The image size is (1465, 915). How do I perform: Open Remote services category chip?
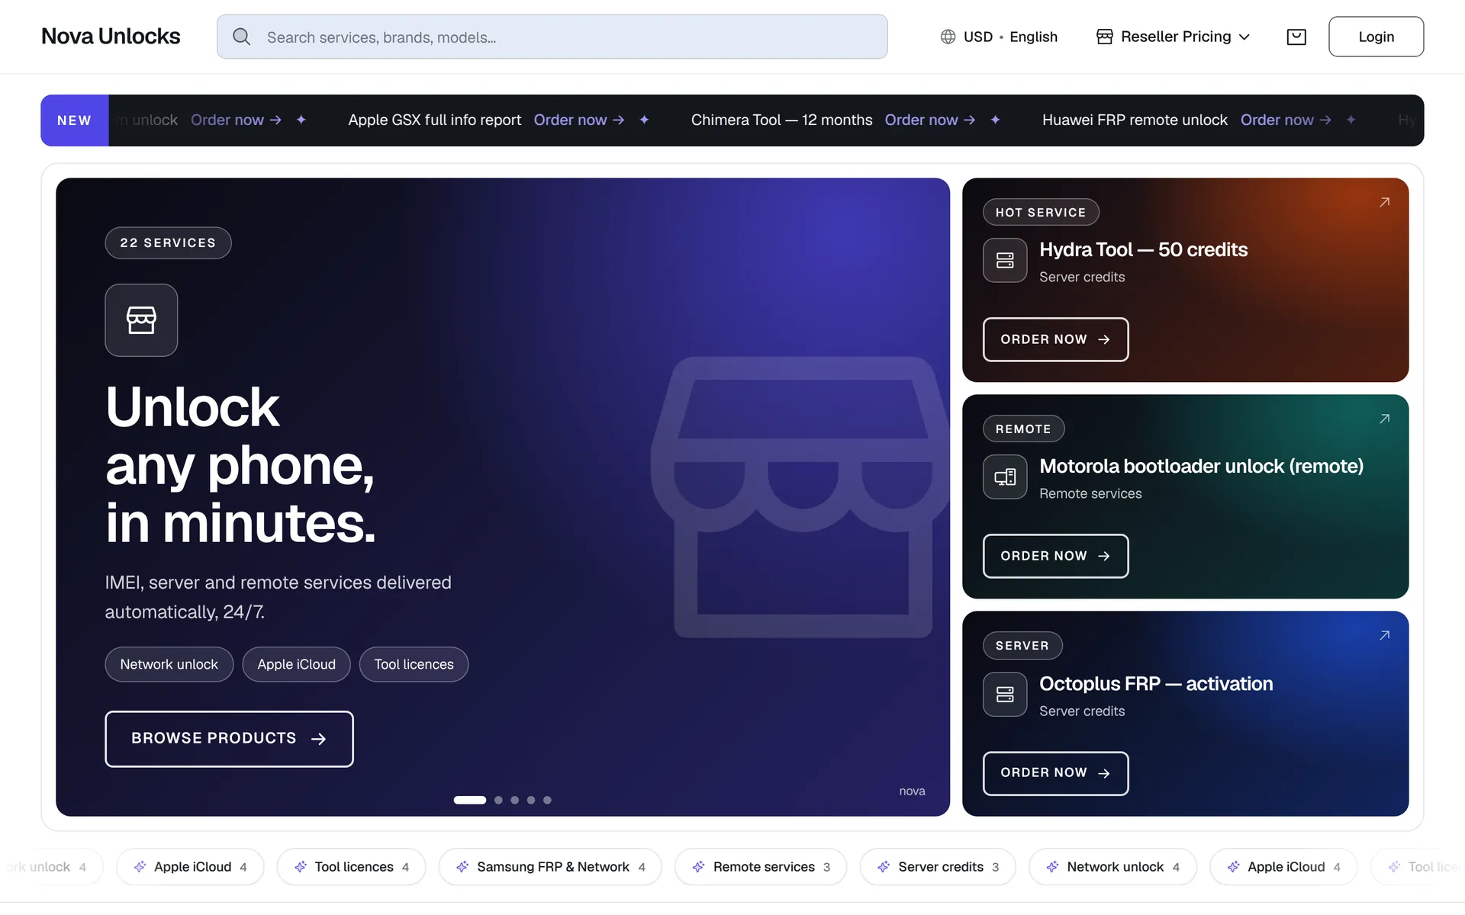coord(761,867)
